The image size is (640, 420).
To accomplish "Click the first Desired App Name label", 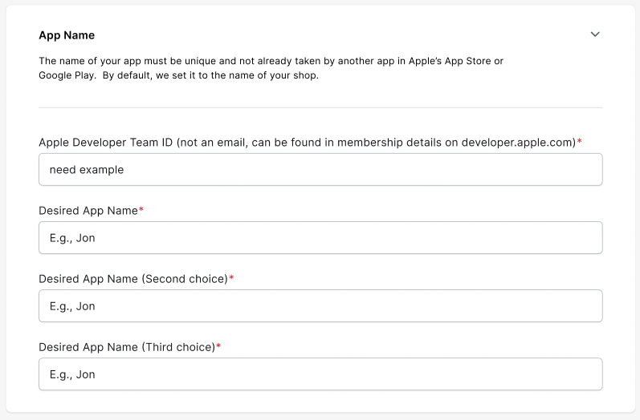I will [x=88, y=211].
